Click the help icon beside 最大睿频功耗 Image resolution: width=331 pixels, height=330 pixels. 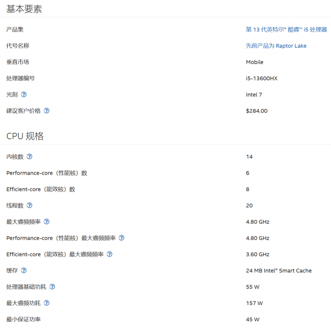click(x=46, y=303)
